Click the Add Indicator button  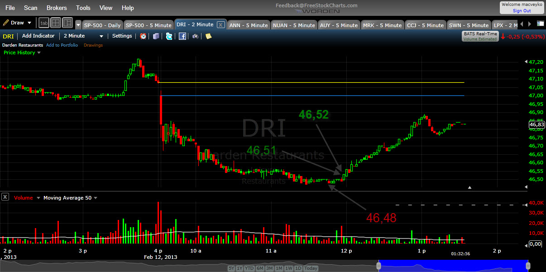click(x=38, y=36)
